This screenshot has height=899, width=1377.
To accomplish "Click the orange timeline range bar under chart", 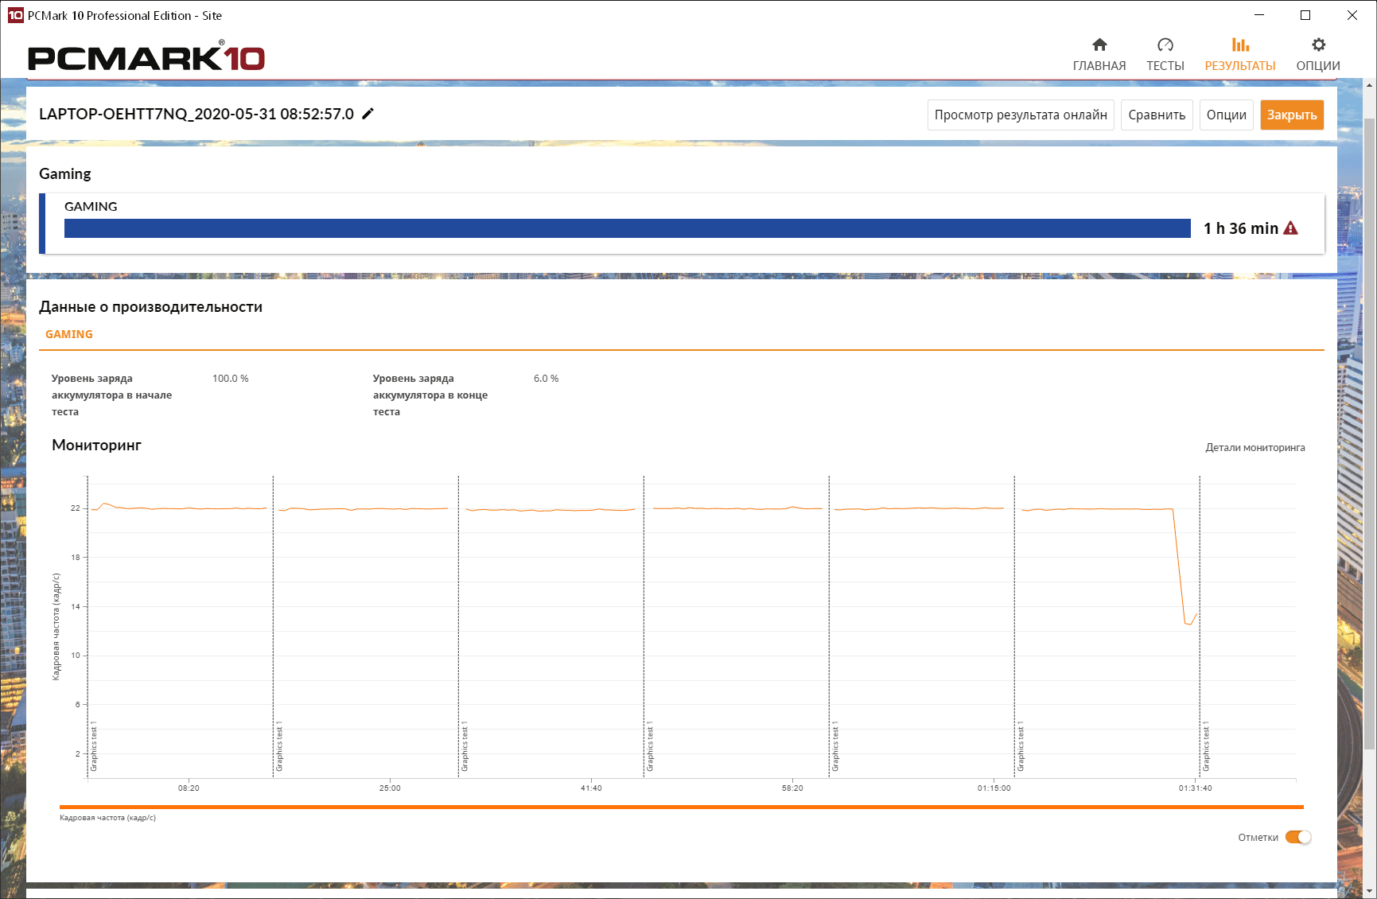I will click(682, 807).
